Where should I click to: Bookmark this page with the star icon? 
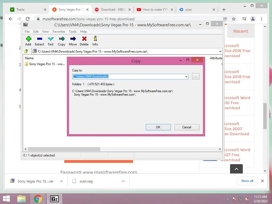234,19
